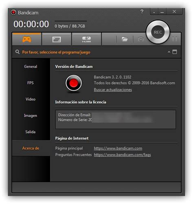Minimize to tray with the small dash button

click(x=154, y=12)
